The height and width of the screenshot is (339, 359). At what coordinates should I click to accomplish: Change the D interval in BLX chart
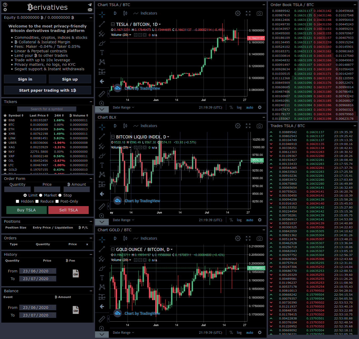click(115, 126)
